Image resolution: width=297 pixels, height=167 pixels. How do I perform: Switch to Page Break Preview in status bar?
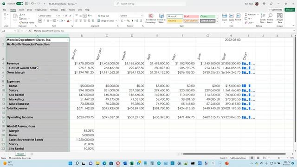click(x=264, y=158)
